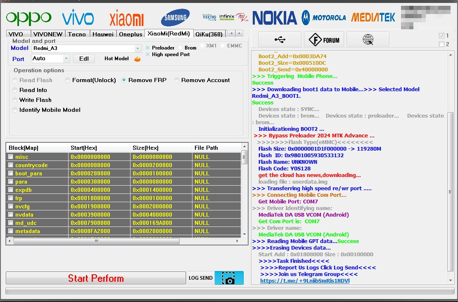
Task: Click the MediaTek brand logo
Action: pyautogui.click(x=373, y=17)
